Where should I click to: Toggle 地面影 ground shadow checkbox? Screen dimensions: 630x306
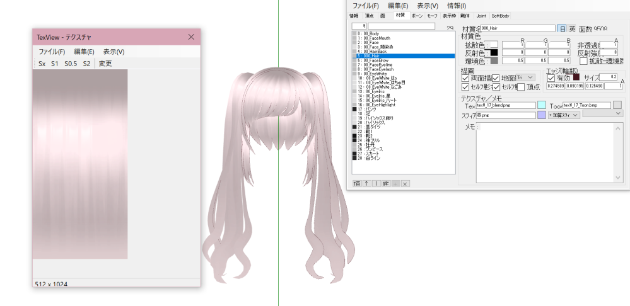tap(496, 77)
